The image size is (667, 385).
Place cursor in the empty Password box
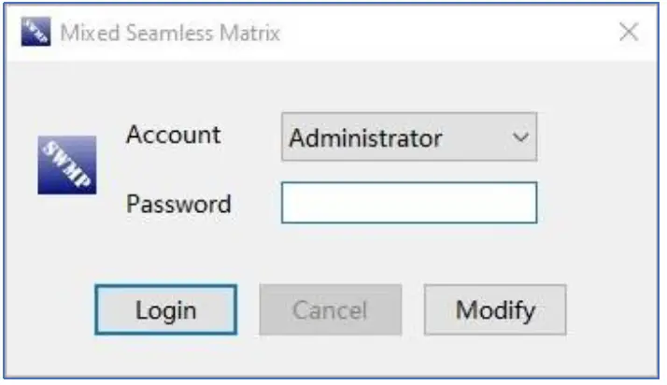click(409, 203)
